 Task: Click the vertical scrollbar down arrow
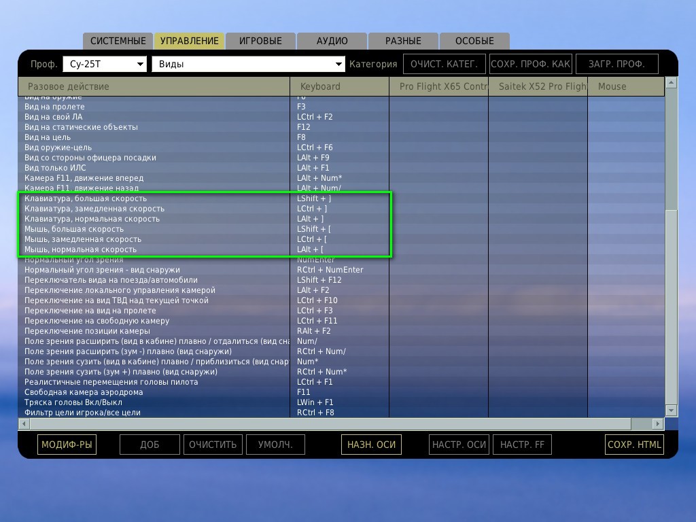[x=671, y=411]
